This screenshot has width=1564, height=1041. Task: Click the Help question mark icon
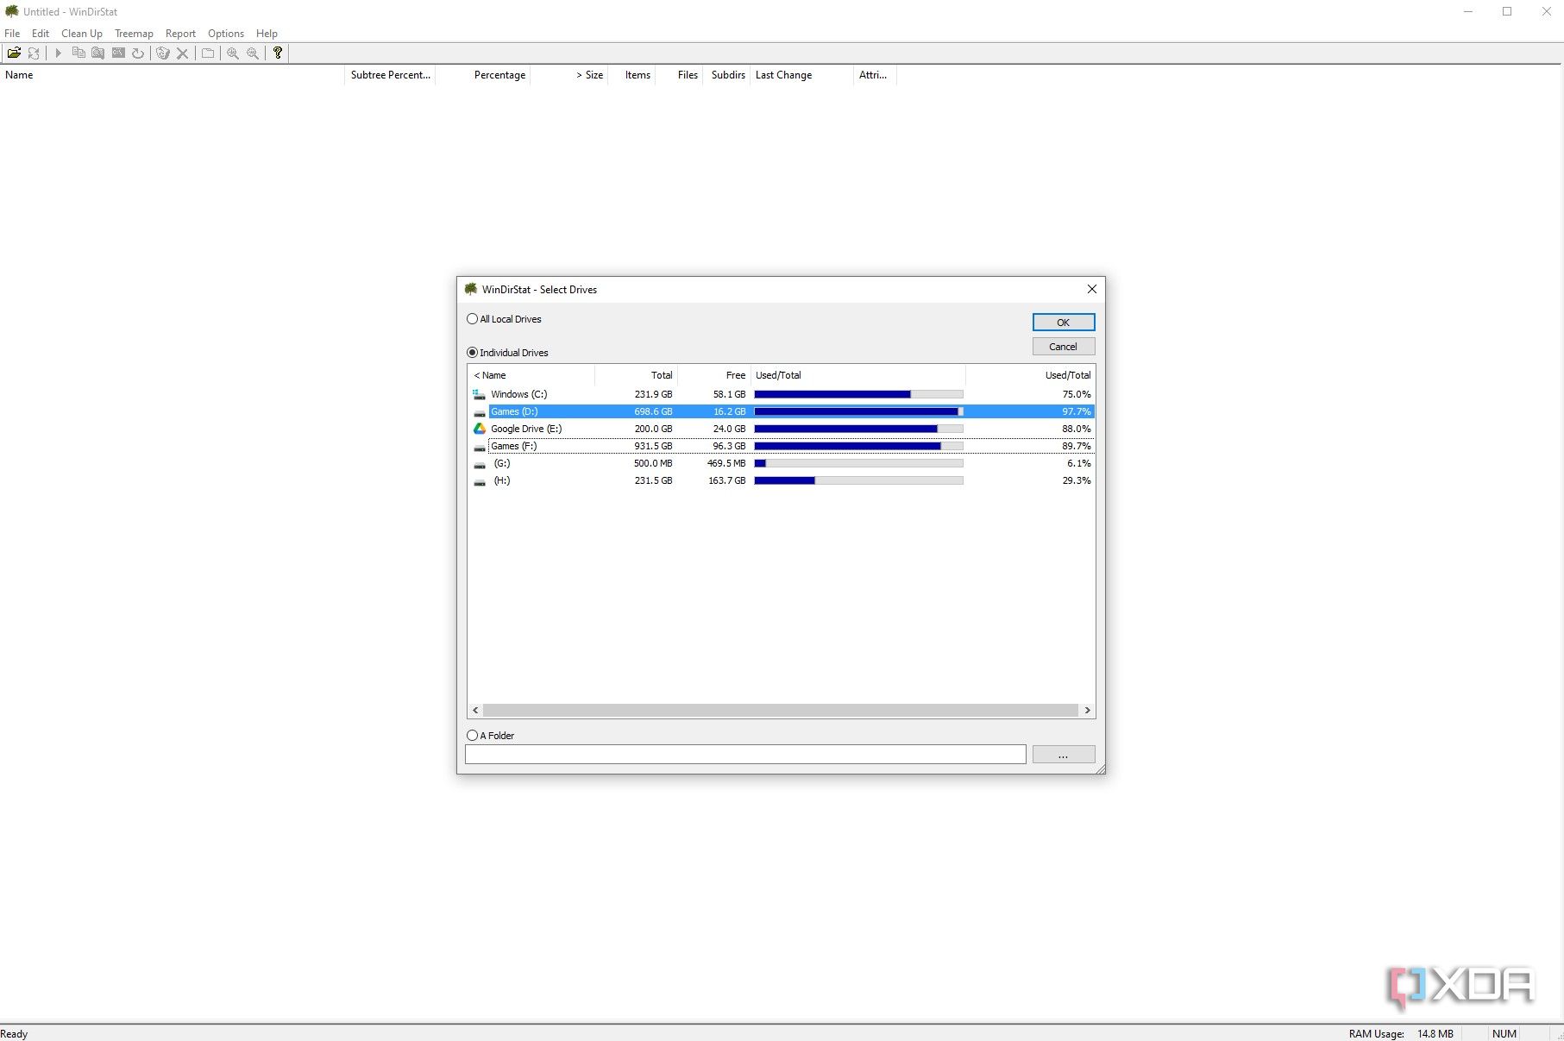[x=278, y=53]
